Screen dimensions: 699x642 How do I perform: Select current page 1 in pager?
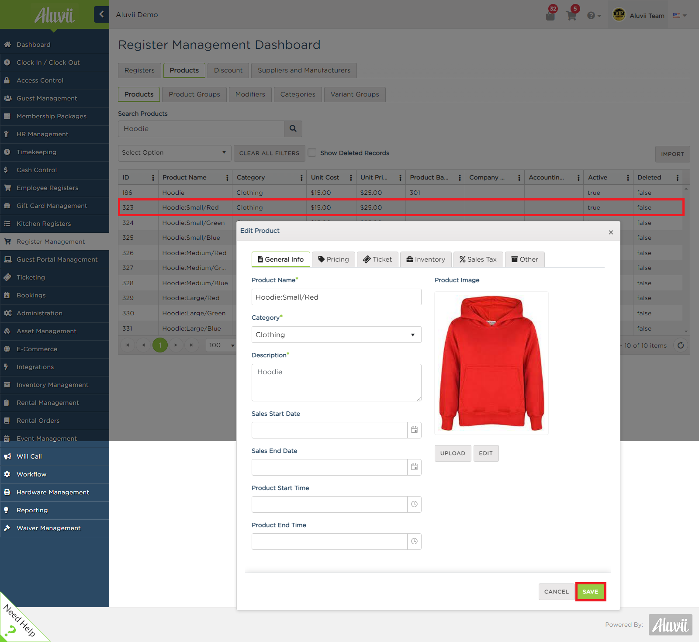[160, 345]
